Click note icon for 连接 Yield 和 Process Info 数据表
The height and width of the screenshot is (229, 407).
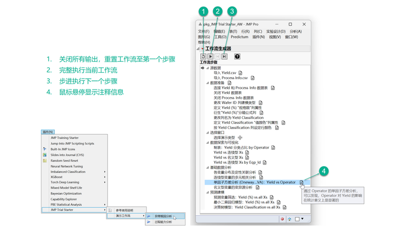[x=273, y=88]
